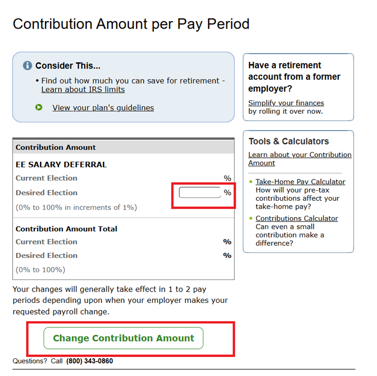
Task: Follow the Simplify your finances link
Action: pyautogui.click(x=286, y=103)
